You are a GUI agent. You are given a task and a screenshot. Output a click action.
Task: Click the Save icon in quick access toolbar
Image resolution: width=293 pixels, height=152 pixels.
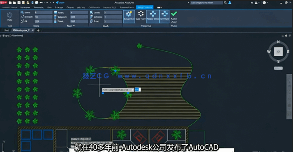click(x=19, y=2)
